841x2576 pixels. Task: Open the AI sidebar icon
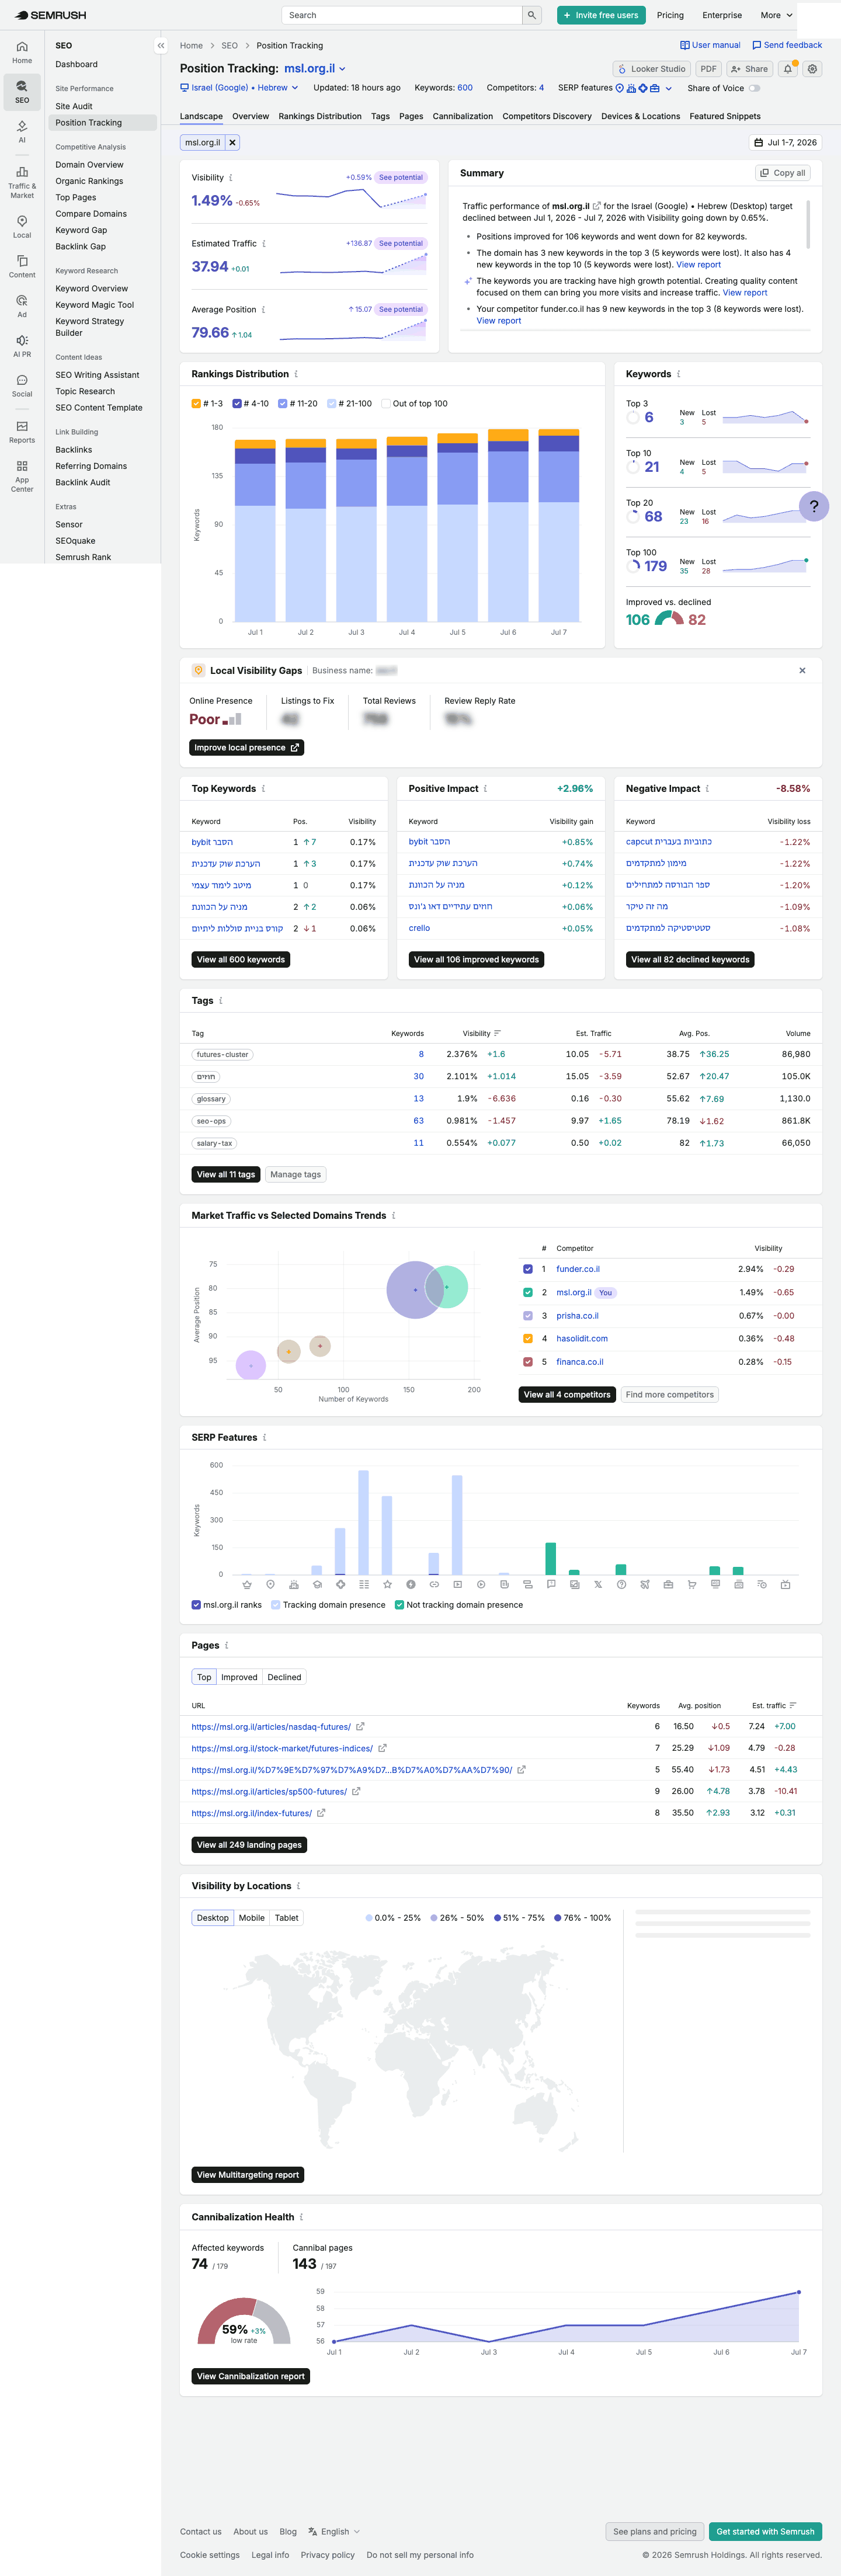pyautogui.click(x=22, y=131)
